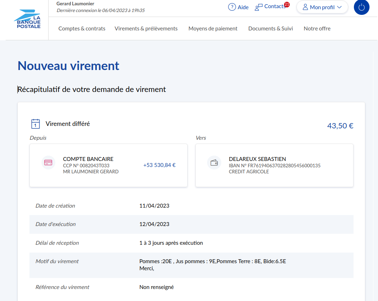
Task: Expand the Mon profil dropdown
Action: (322, 7)
